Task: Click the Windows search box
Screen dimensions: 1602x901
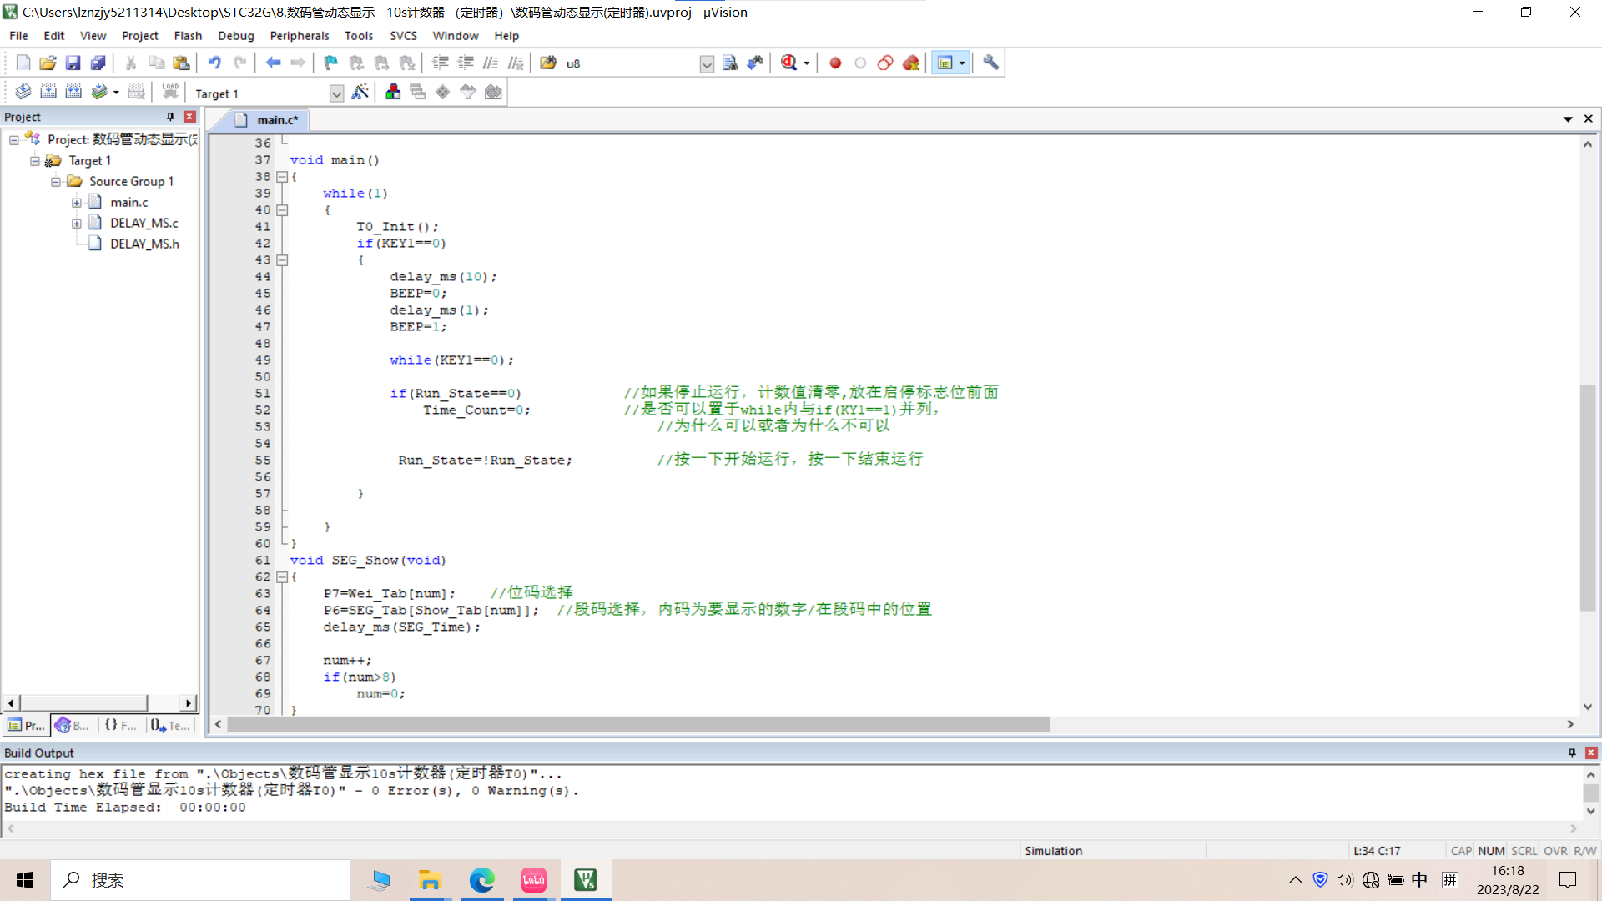Action: 200,880
